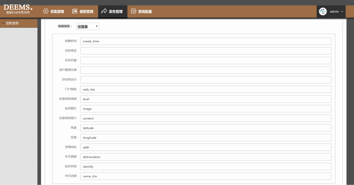Focus the empty 总机电话 input field
The width and height of the screenshot is (354, 185).
(x=206, y=51)
